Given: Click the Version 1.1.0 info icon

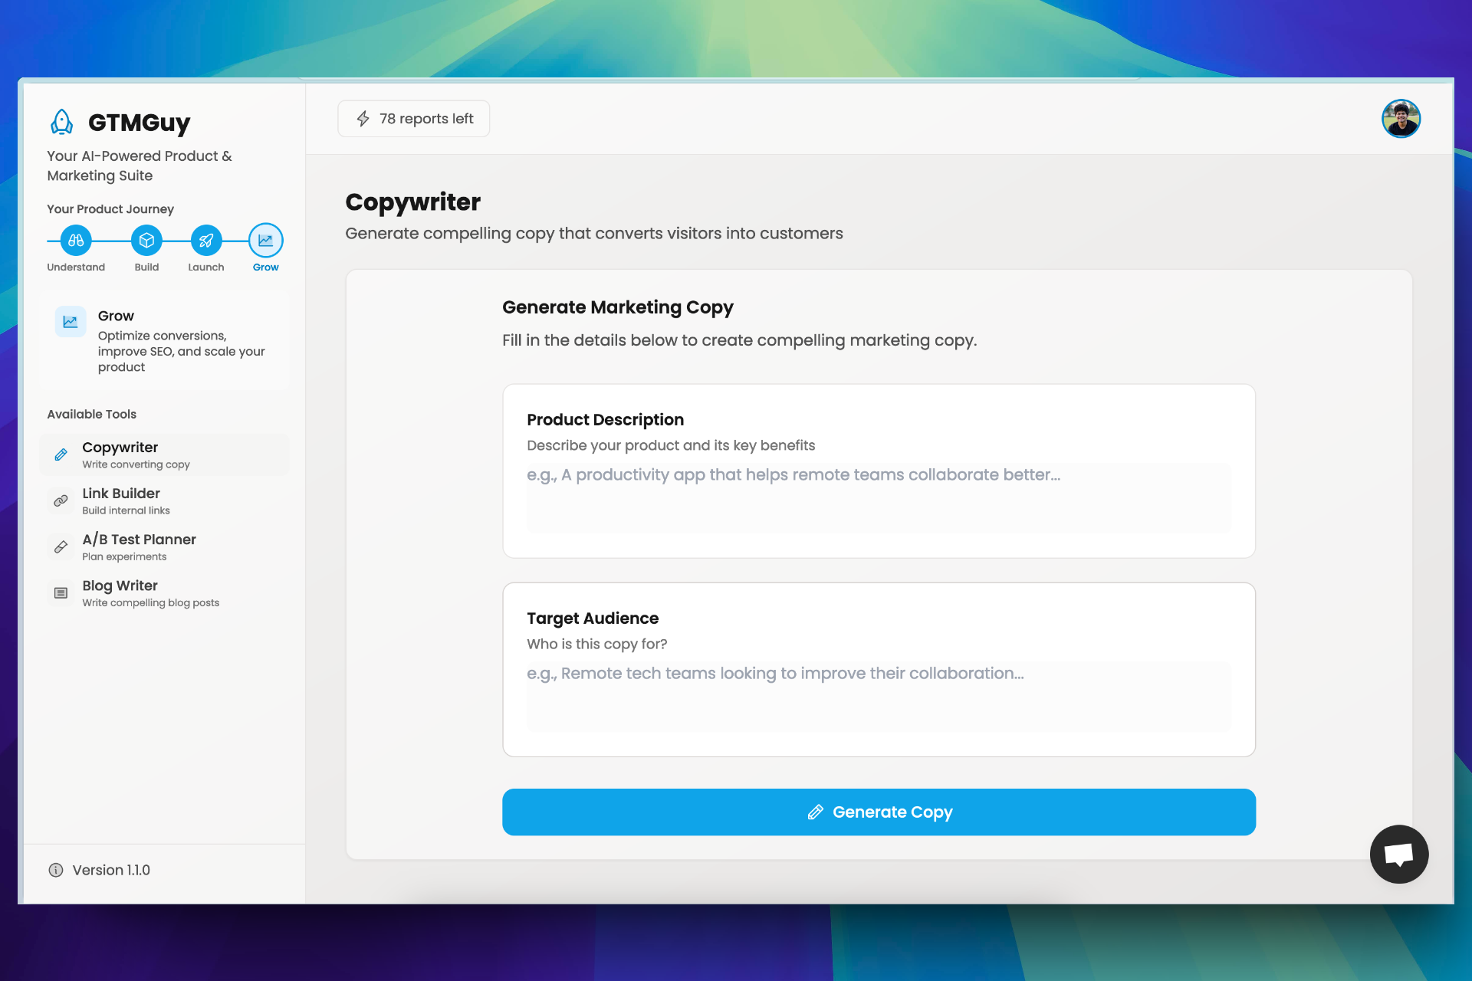Looking at the screenshot, I should [x=53, y=869].
